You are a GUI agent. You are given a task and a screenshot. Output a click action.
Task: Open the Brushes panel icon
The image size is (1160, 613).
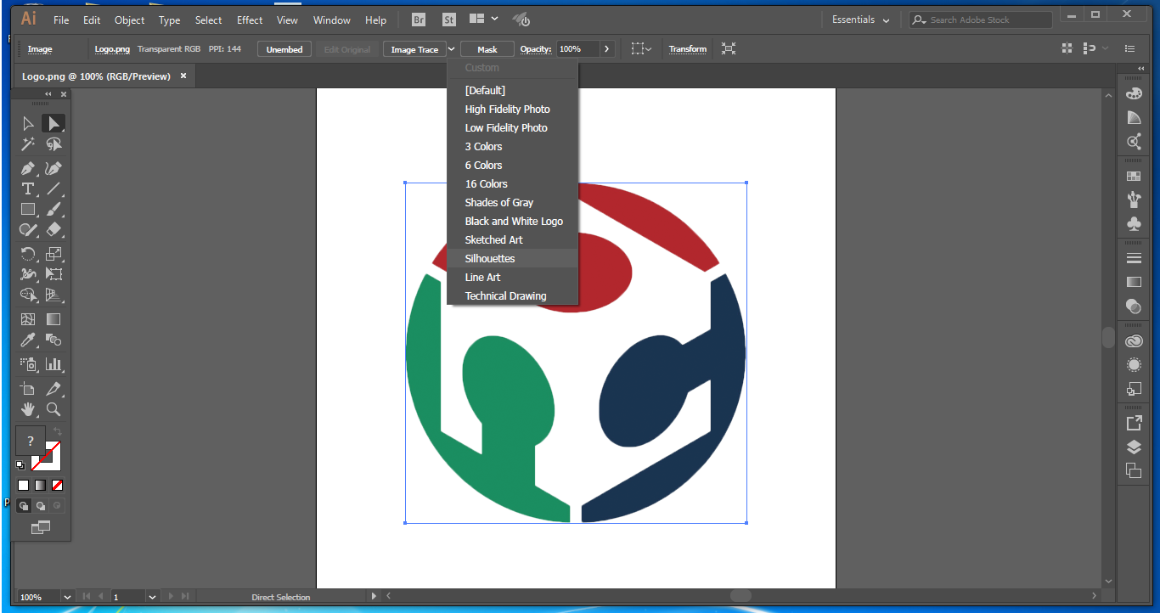(1134, 200)
